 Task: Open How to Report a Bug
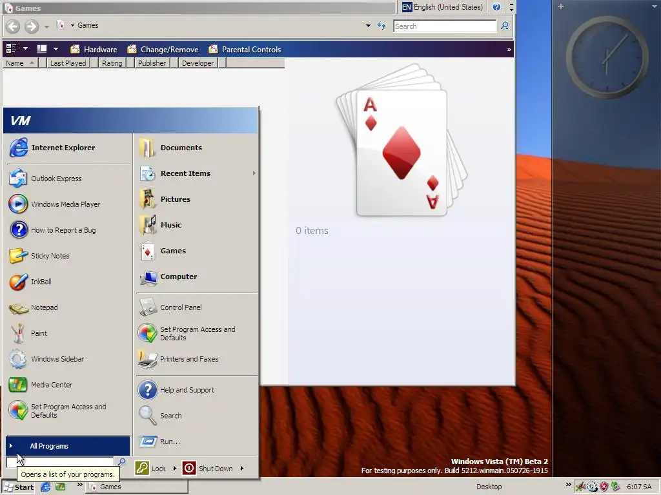coord(67,230)
